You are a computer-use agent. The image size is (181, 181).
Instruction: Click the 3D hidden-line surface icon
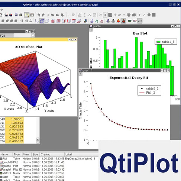coord(113,21)
